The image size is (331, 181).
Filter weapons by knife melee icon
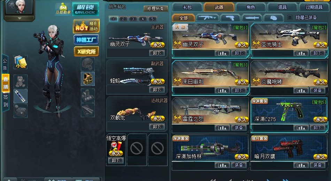pyautogui.click(x=252, y=18)
